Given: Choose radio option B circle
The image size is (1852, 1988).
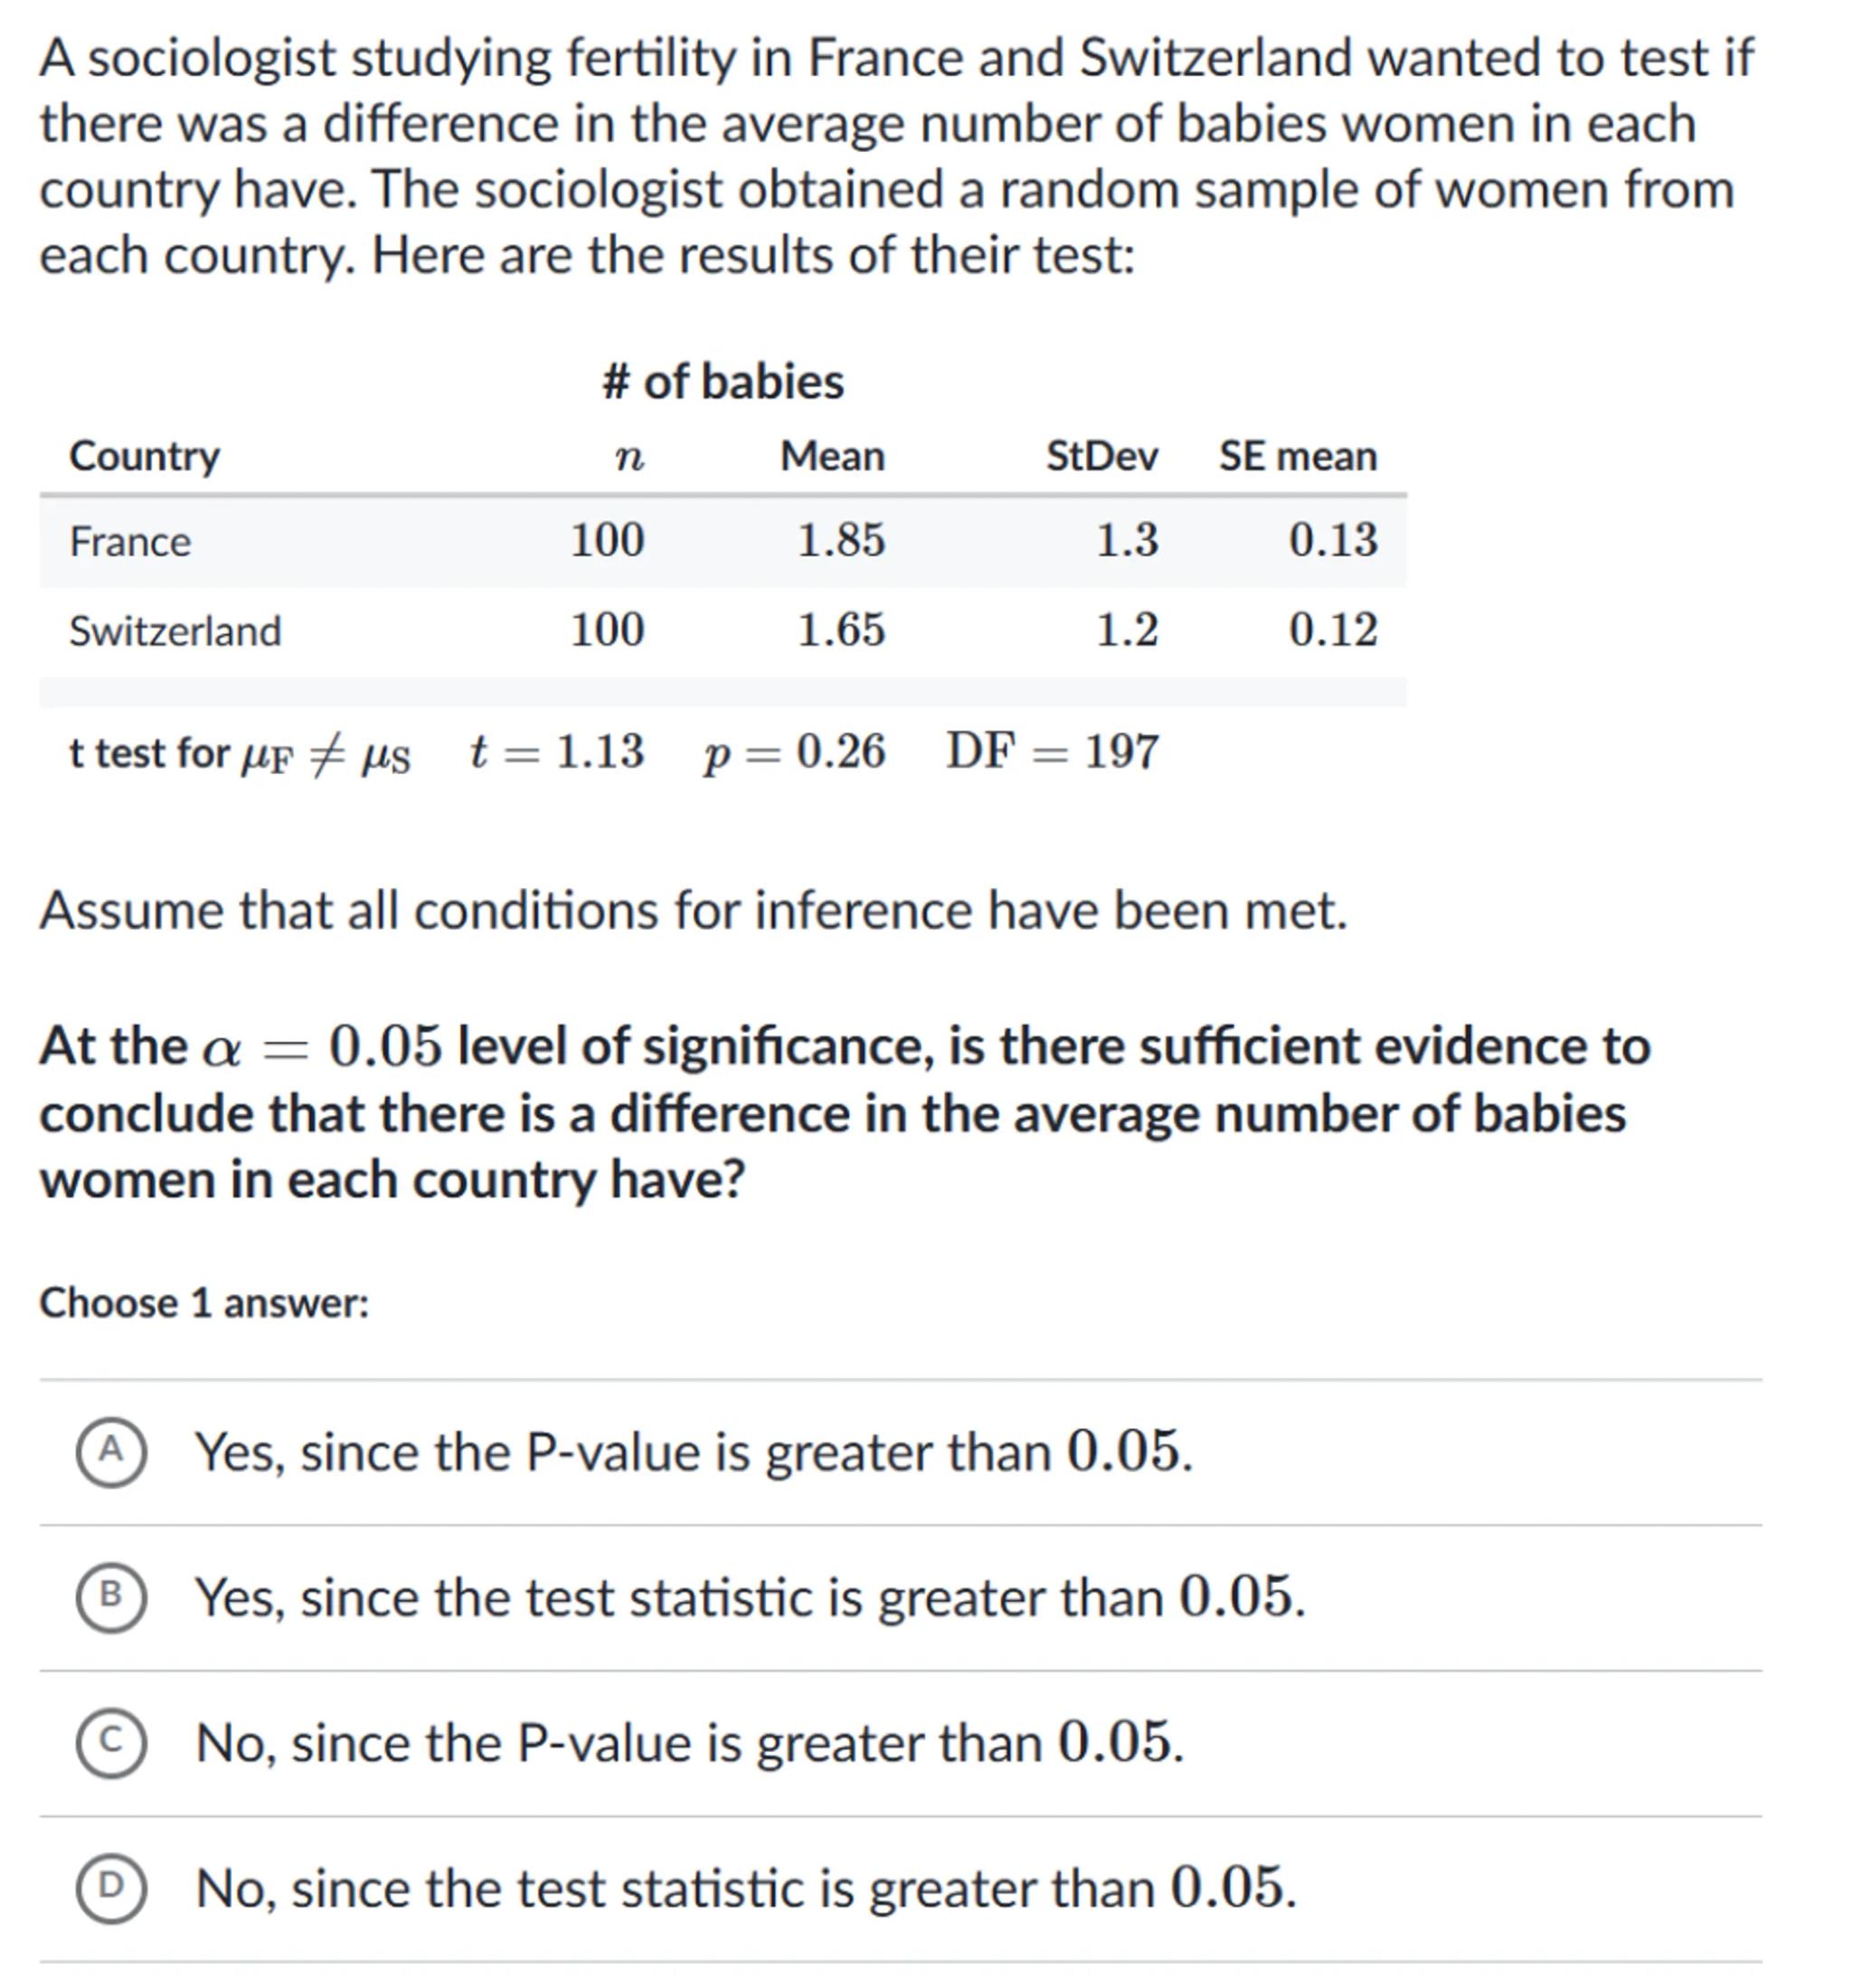Looking at the screenshot, I should 111,1596.
